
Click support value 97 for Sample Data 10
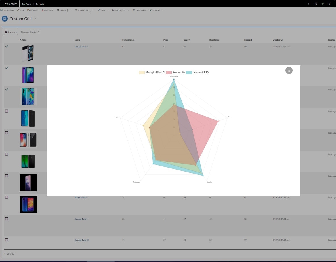245,240
